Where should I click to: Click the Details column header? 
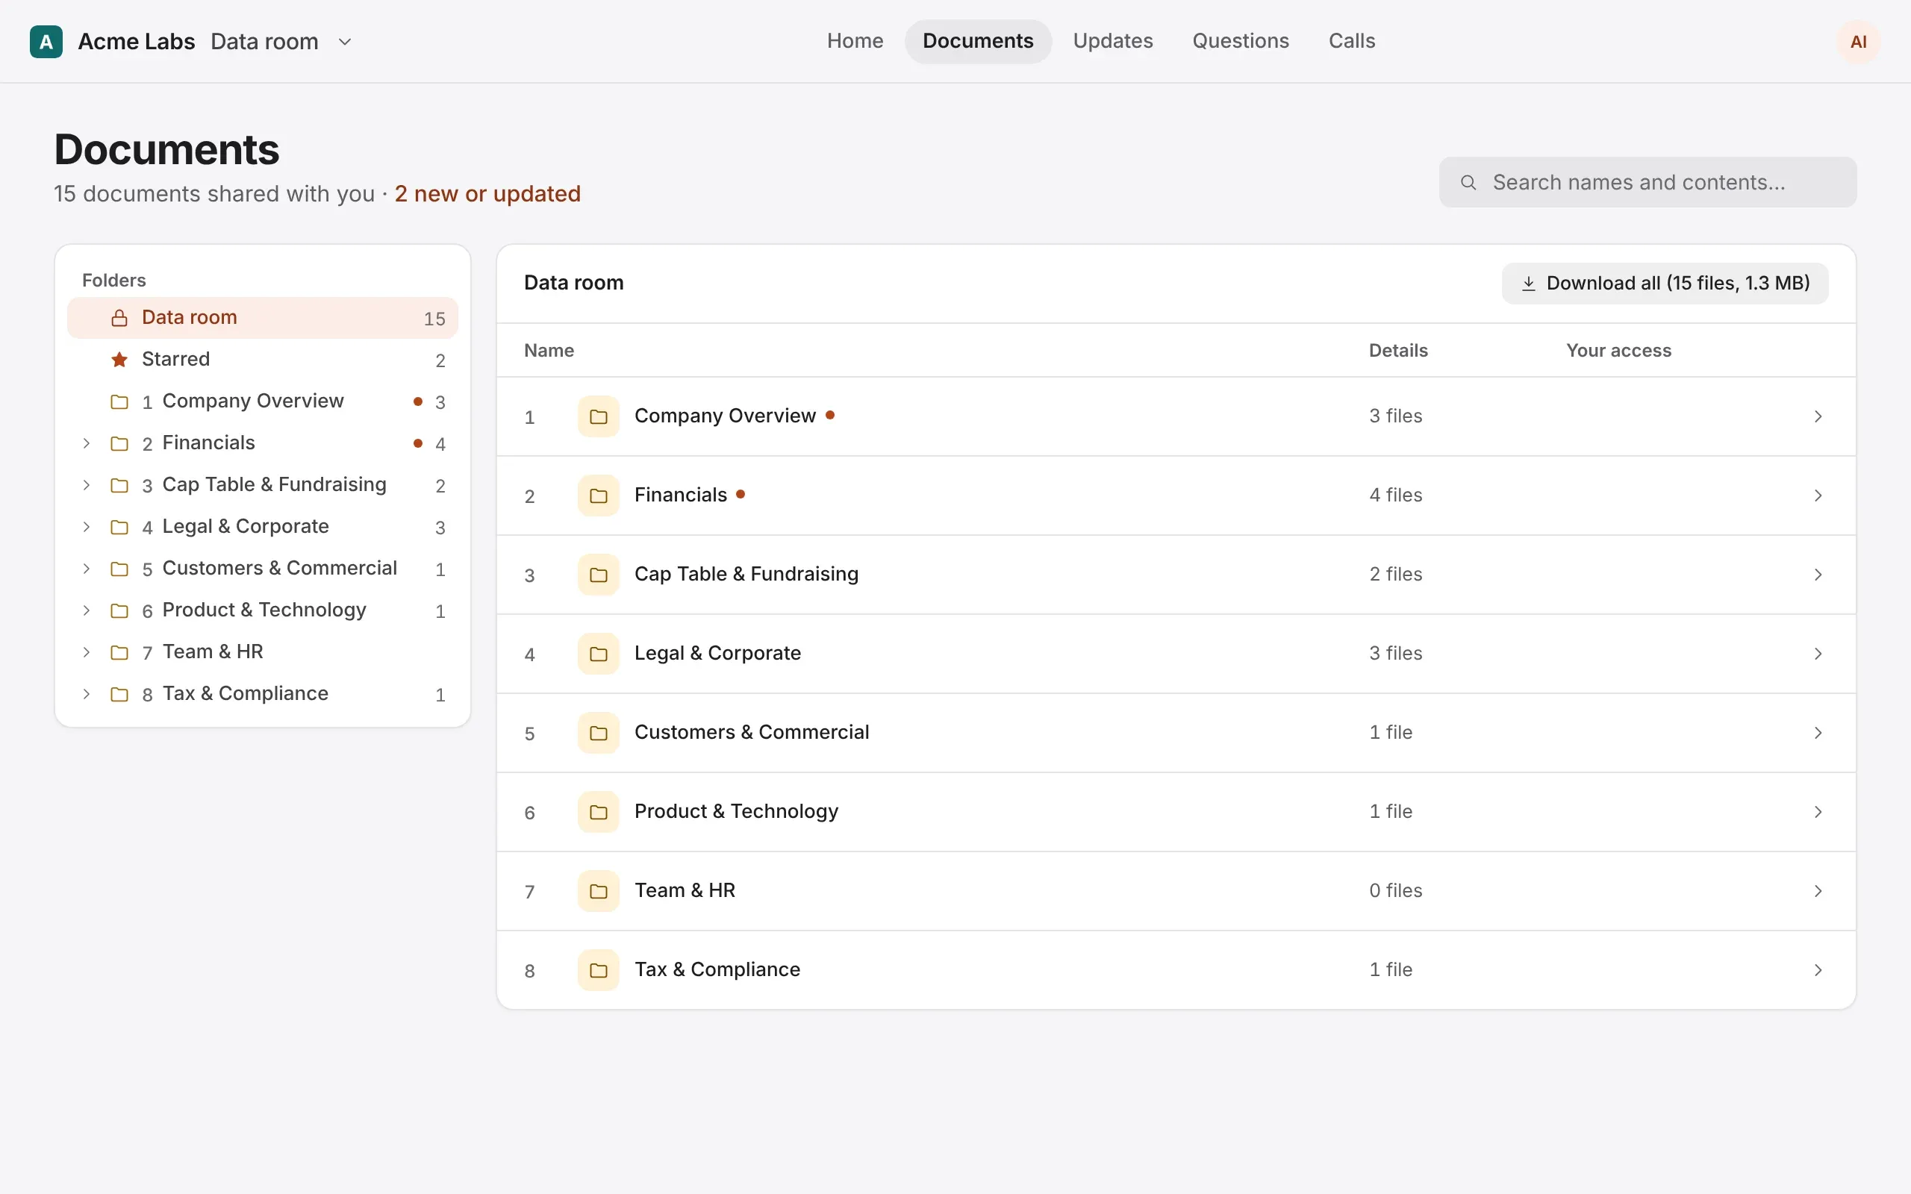click(1397, 351)
